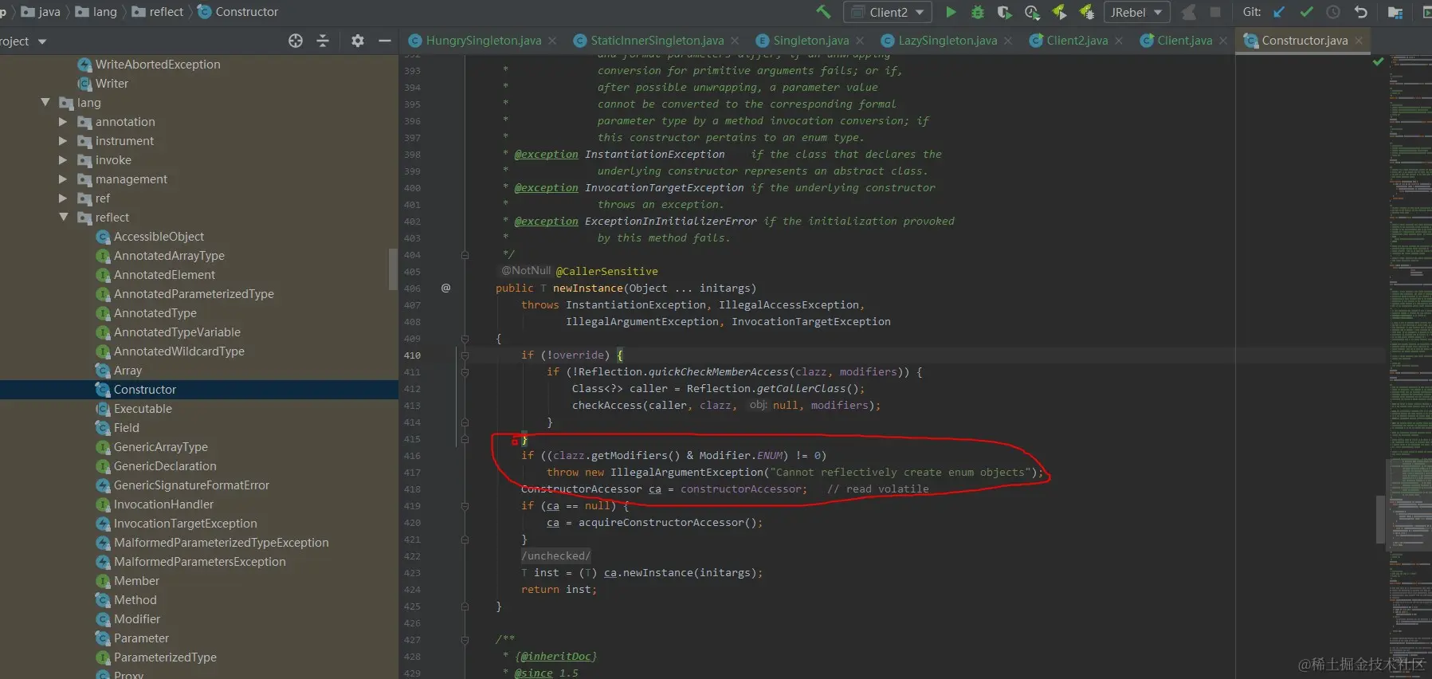Viewport: 1432px width, 679px height.
Task: Click the Constructor breadcrumb item
Action: [238, 12]
